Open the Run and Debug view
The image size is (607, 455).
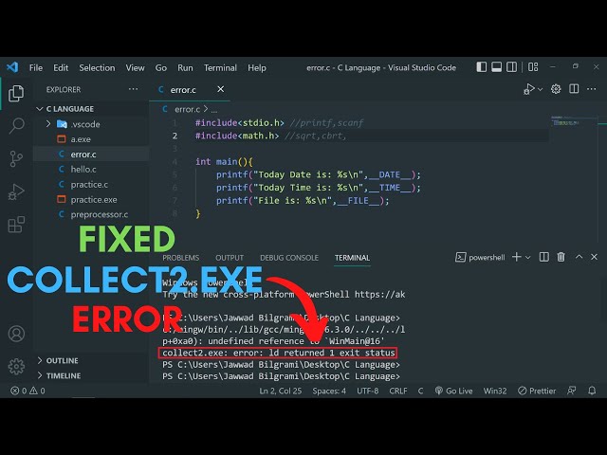pyautogui.click(x=16, y=191)
